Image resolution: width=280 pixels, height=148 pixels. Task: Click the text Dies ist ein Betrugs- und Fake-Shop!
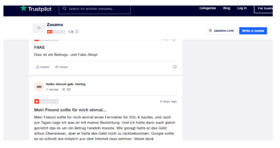click(x=66, y=55)
